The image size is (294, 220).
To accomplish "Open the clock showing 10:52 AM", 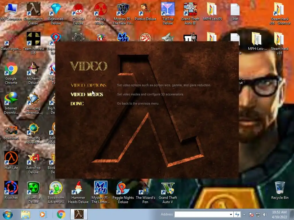I will (x=279, y=215).
